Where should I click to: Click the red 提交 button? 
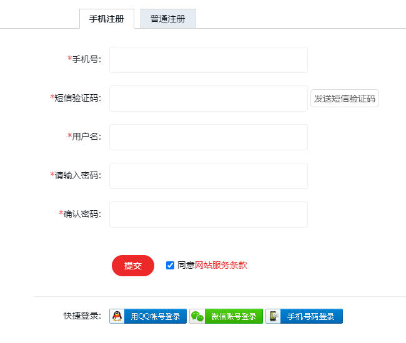133,266
